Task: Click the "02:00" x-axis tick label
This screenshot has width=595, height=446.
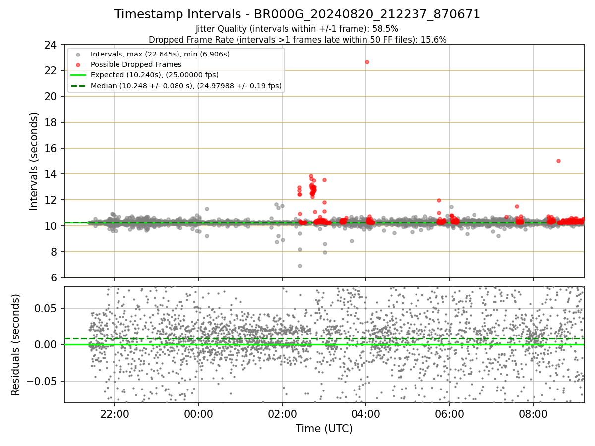Action: tap(282, 414)
